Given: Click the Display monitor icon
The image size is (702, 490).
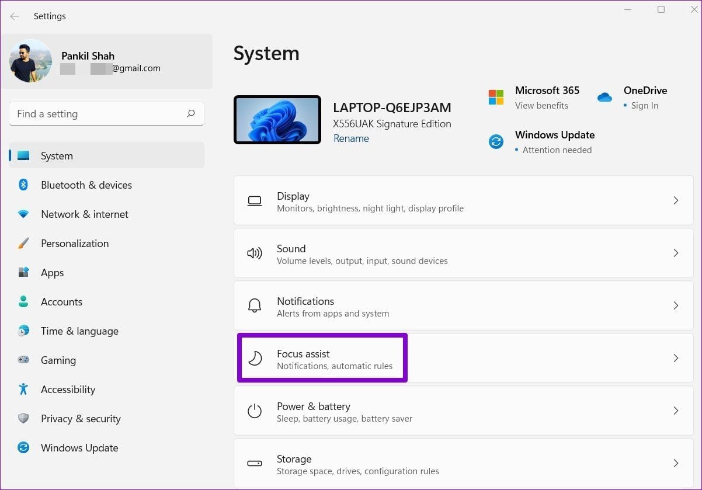Looking at the screenshot, I should pos(255,201).
